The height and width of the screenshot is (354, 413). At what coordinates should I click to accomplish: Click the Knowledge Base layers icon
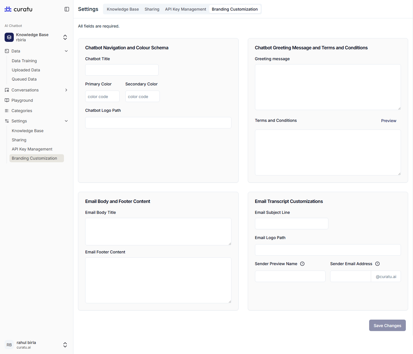[x=9, y=37]
